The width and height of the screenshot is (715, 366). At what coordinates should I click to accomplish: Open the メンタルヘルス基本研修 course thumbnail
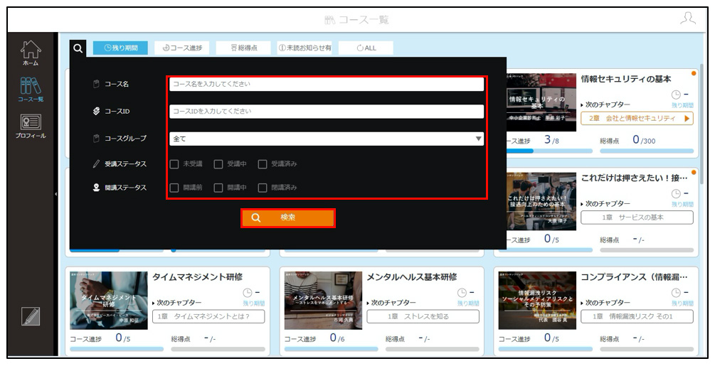[x=323, y=301]
